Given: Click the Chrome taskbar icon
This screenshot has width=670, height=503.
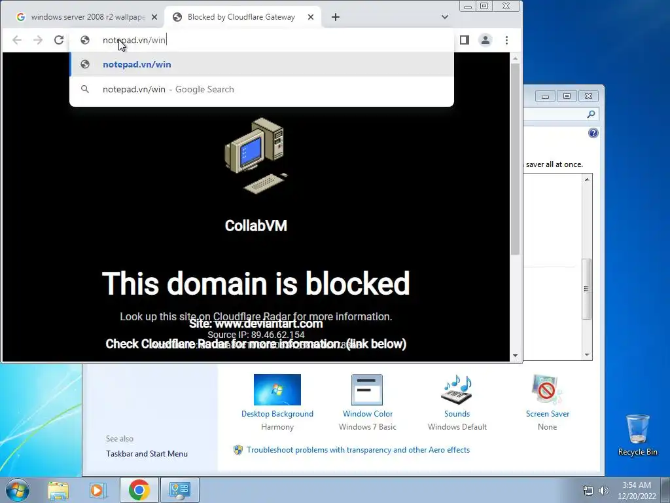Looking at the screenshot, I should pyautogui.click(x=139, y=490).
